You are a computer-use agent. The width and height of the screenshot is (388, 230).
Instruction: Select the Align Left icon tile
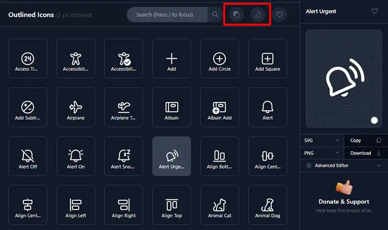click(x=76, y=205)
